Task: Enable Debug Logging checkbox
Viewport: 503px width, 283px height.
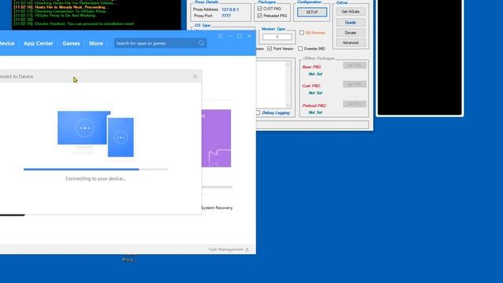Action: (x=258, y=112)
